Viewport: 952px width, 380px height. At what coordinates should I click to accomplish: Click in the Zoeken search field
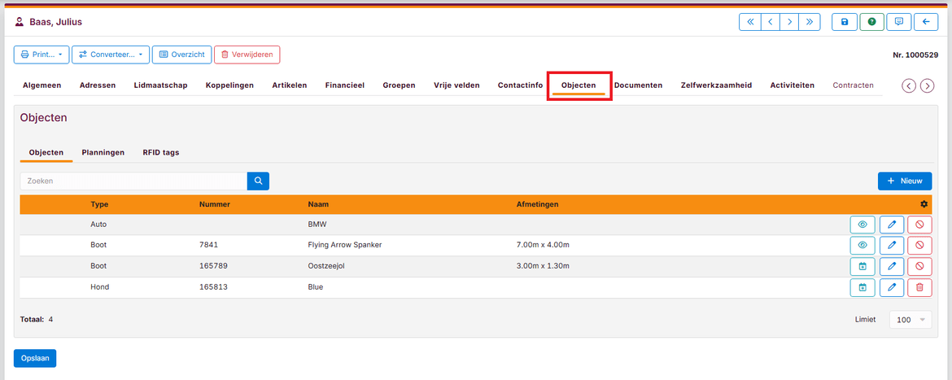pyautogui.click(x=133, y=181)
